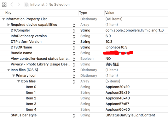Expand Required device capabilities array
The height and width of the screenshot is (118, 168).
pos(9,25)
